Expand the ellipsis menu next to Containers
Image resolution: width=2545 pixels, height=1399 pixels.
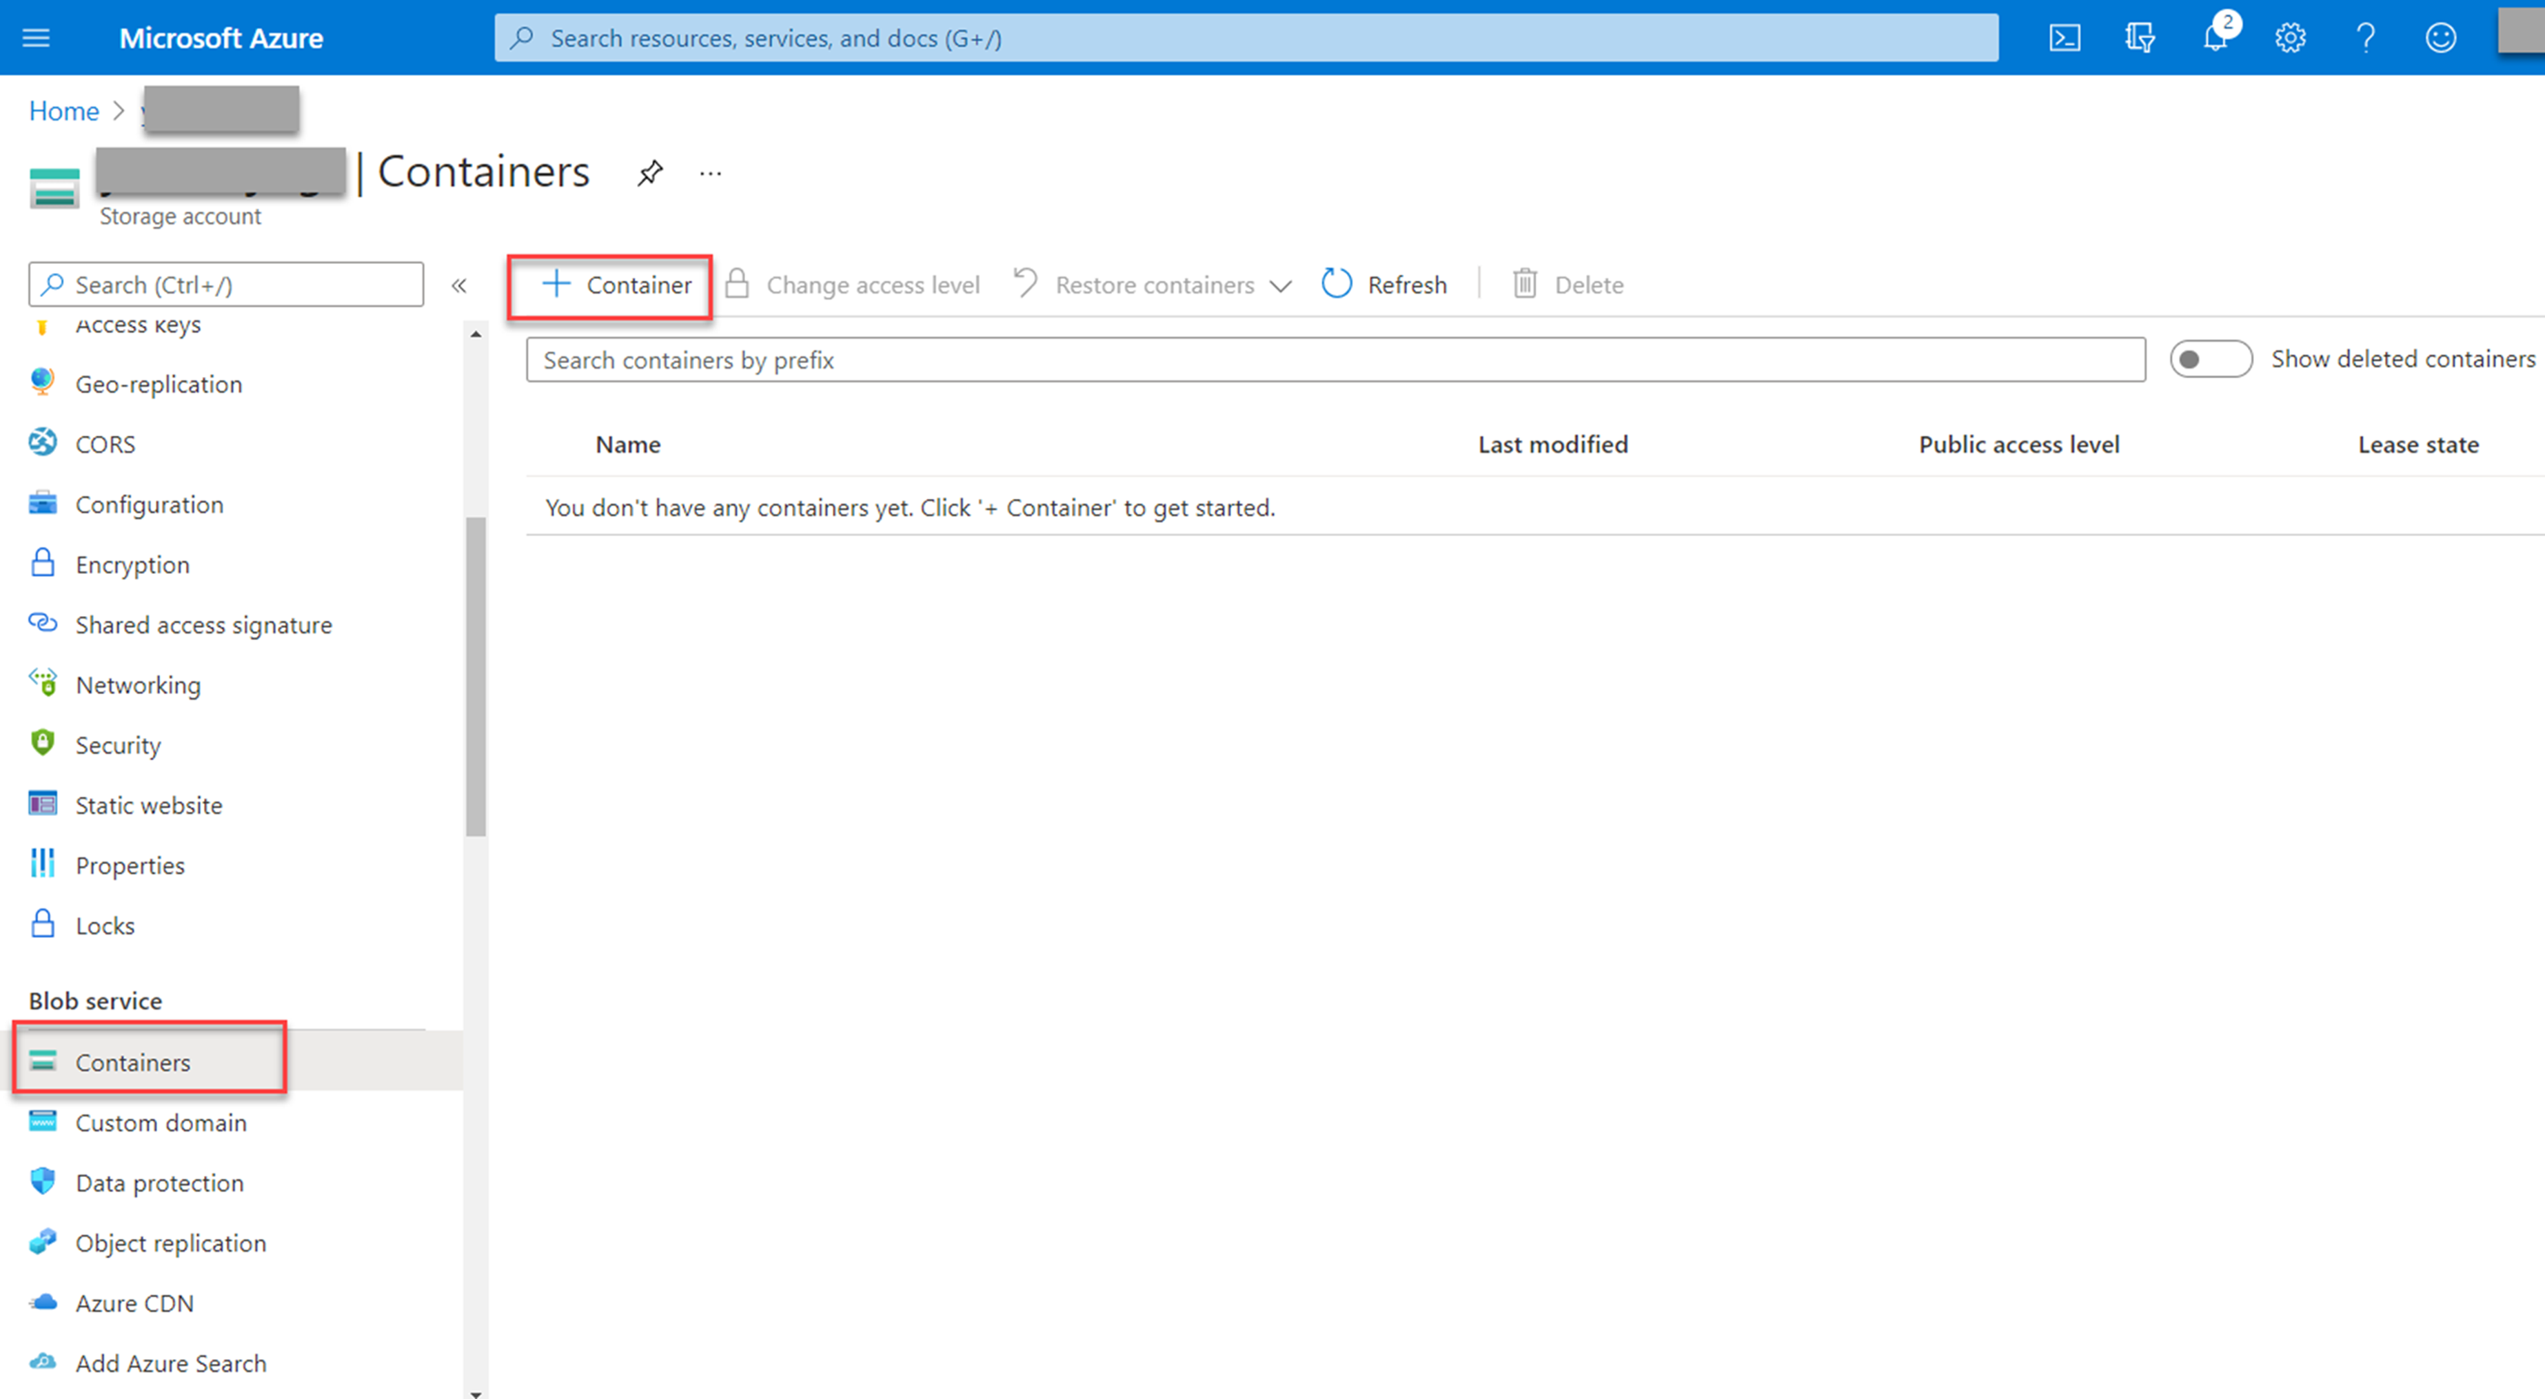point(711,172)
